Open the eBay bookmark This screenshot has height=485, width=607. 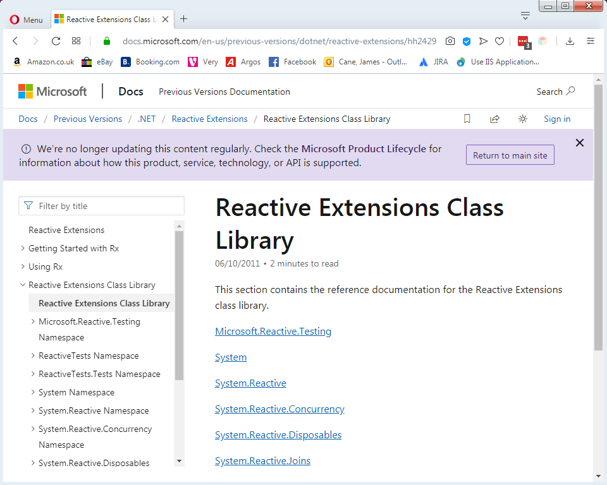click(97, 62)
